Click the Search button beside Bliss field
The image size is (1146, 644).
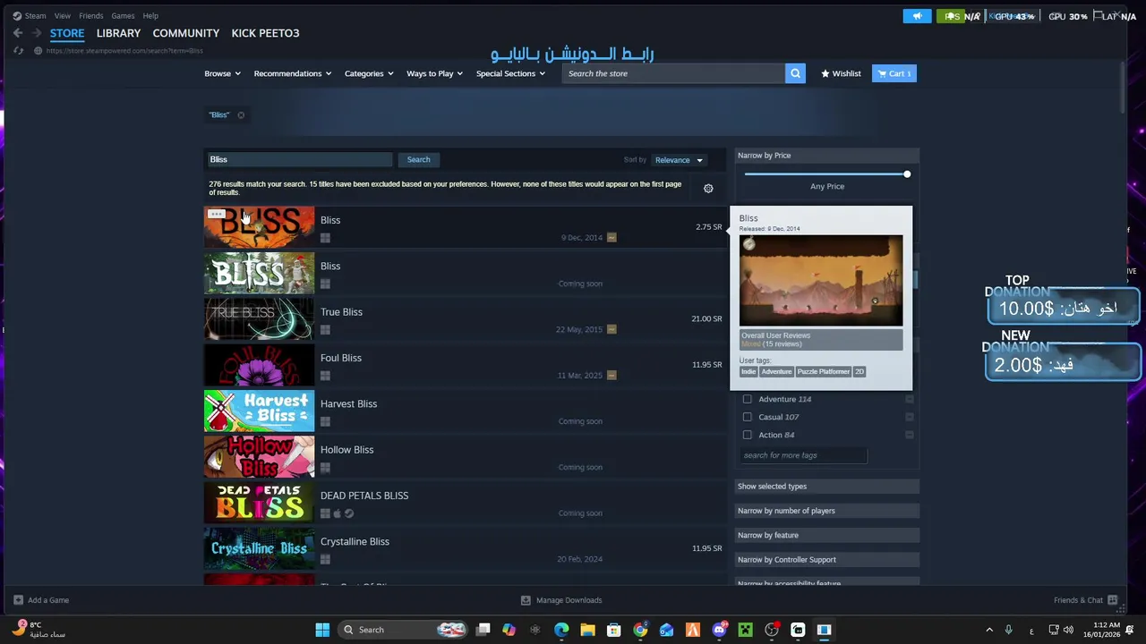[x=418, y=159]
